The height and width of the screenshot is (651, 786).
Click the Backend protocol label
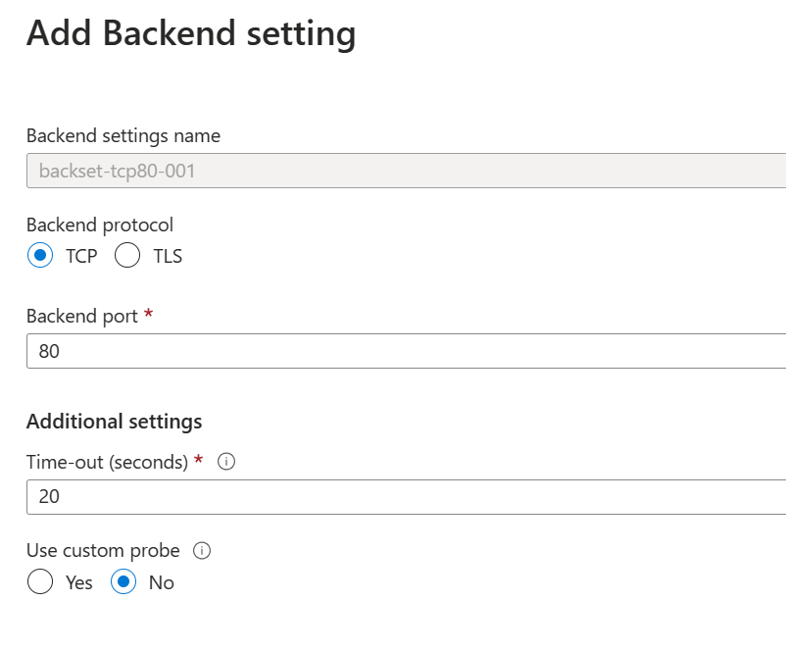[x=99, y=225]
